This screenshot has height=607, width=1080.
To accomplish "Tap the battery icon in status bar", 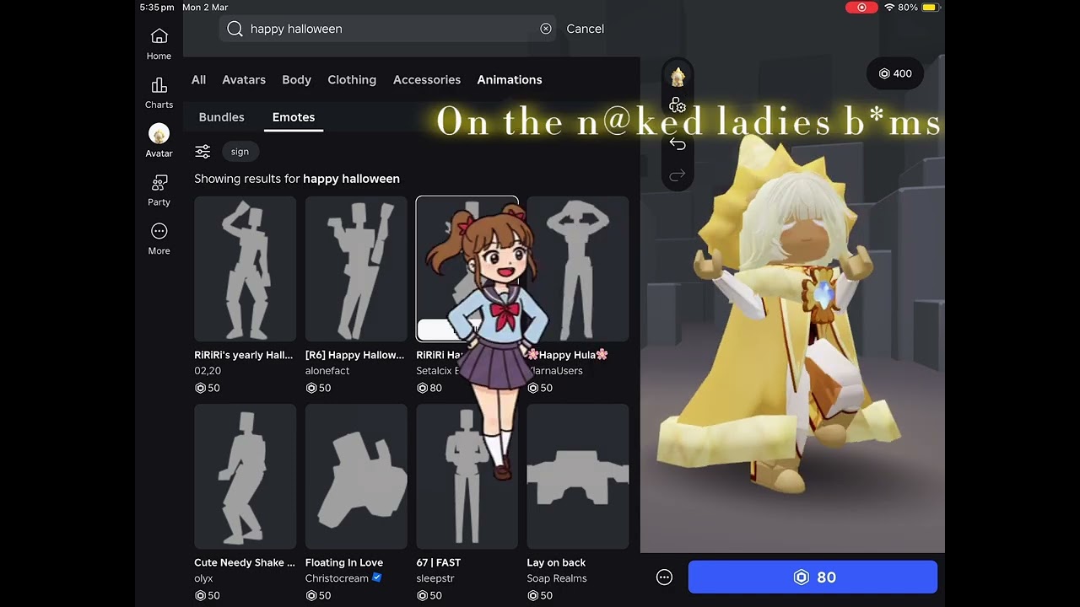I will pyautogui.click(x=930, y=8).
